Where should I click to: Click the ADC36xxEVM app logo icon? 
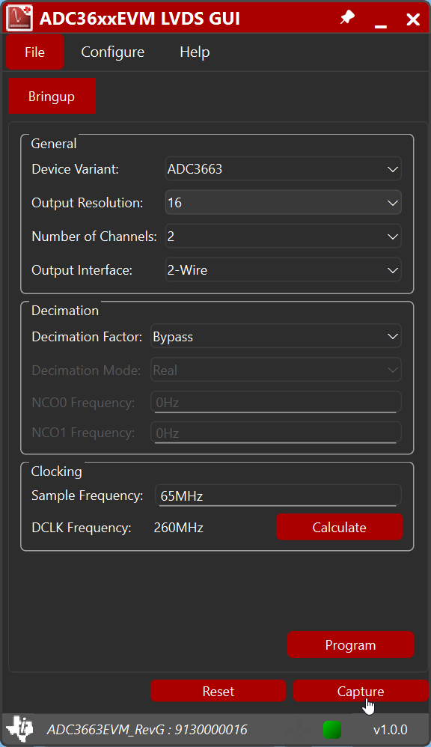click(19, 17)
